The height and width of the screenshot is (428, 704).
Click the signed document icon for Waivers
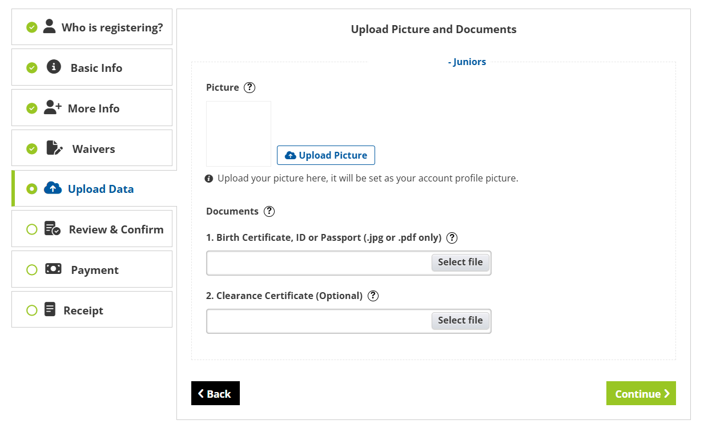point(54,148)
